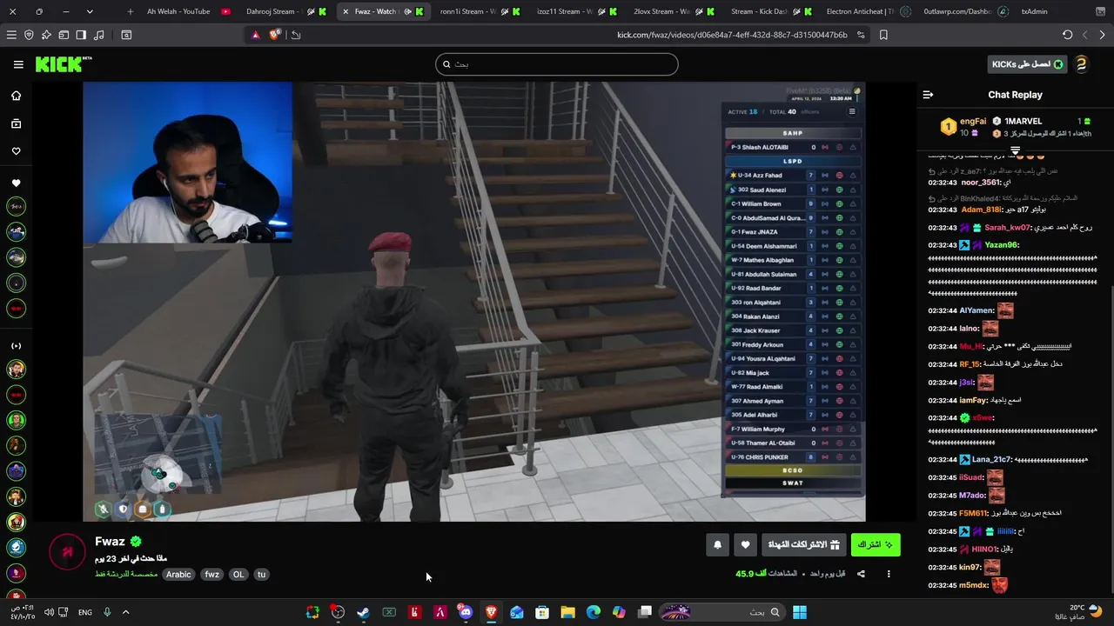The image size is (1114, 626).
Task: Click the Fwaz channel name
Action: (110, 542)
